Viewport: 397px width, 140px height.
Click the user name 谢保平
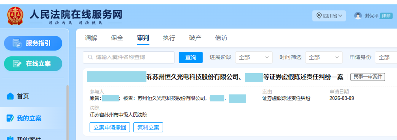(371, 16)
